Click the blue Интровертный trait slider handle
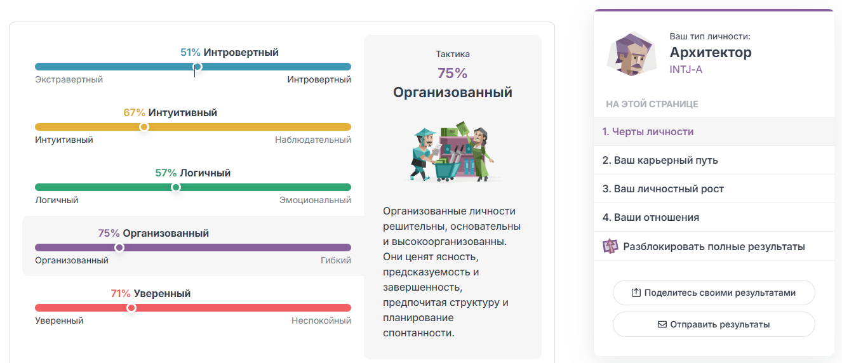The image size is (842, 363). tap(197, 67)
